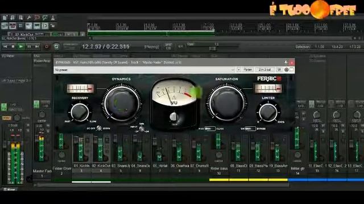Click the playback Rate slider
The width and height of the screenshot is (364, 204).
click(212, 48)
